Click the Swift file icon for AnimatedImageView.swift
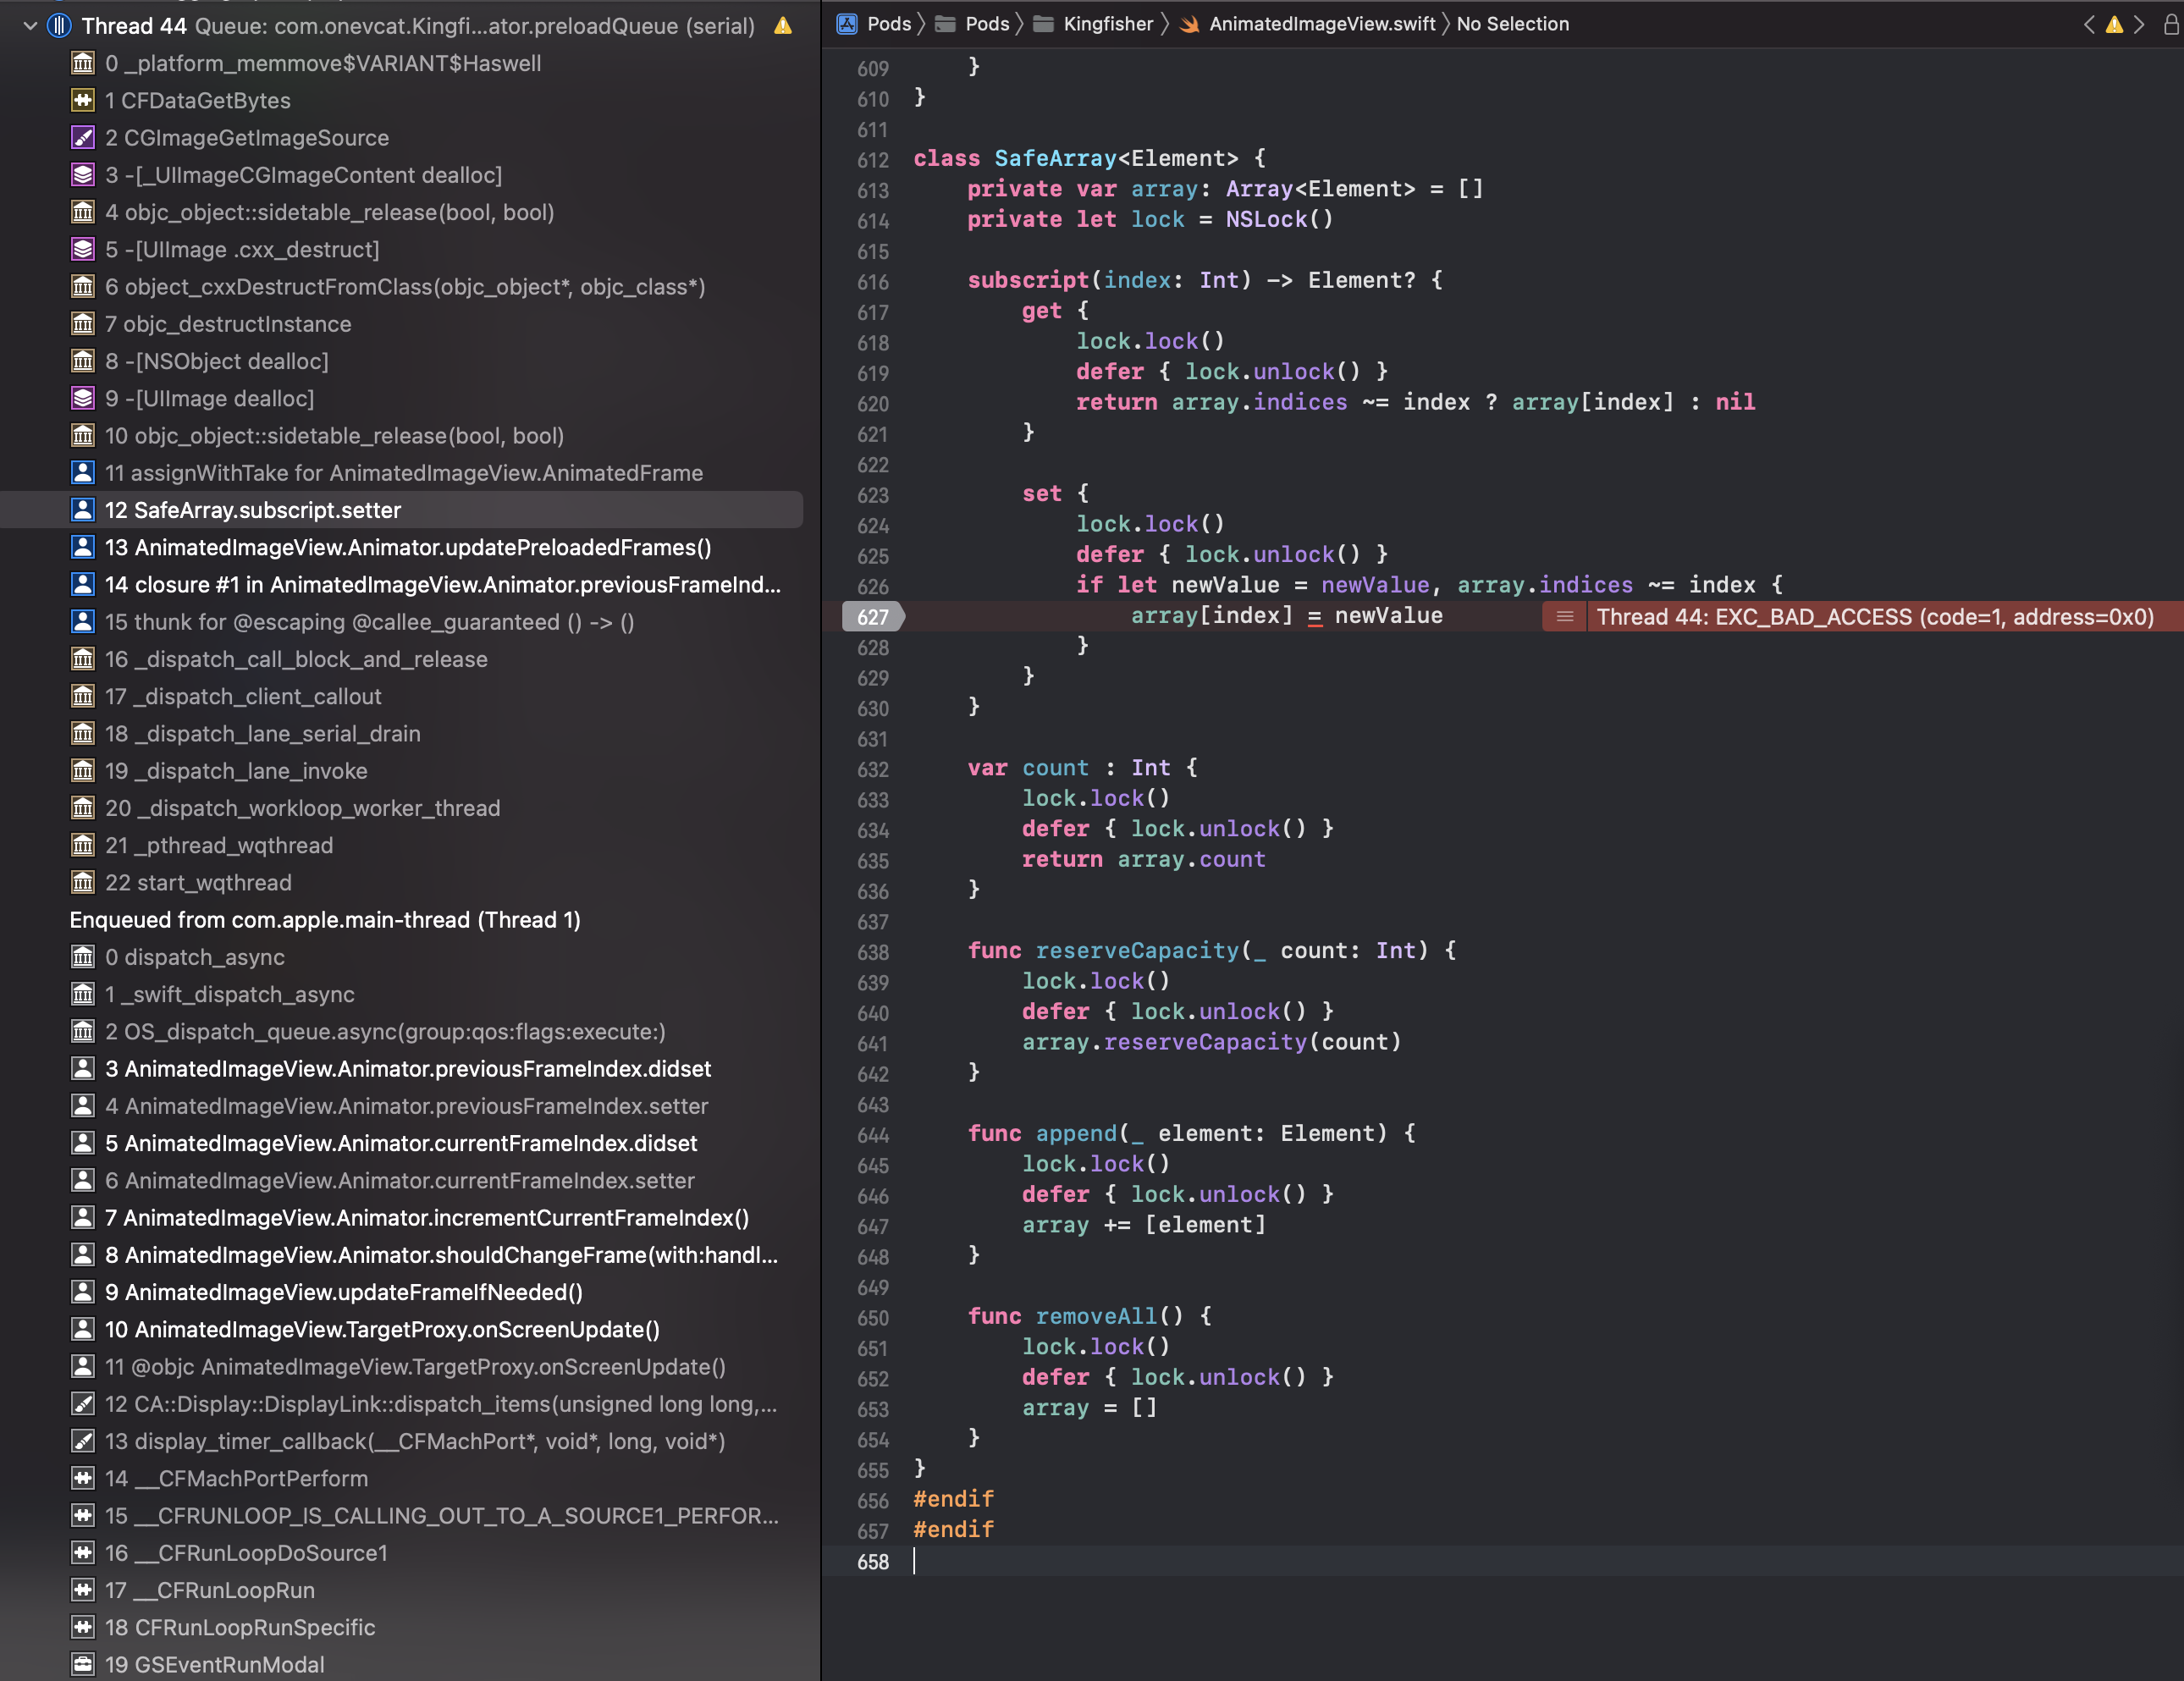 [x=1190, y=24]
